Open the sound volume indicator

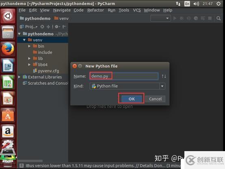[x=196, y=4]
